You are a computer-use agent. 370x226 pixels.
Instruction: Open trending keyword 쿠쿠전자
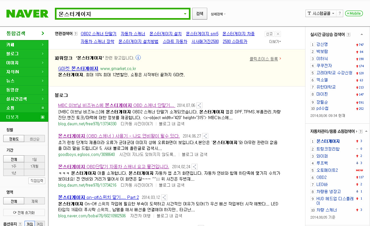pos(324,66)
